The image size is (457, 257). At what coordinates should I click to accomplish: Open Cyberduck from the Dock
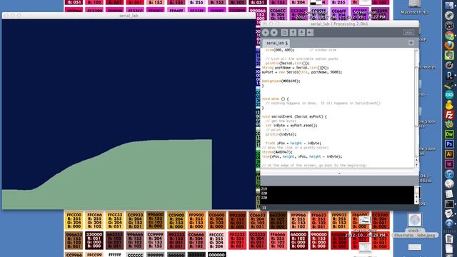point(449,105)
